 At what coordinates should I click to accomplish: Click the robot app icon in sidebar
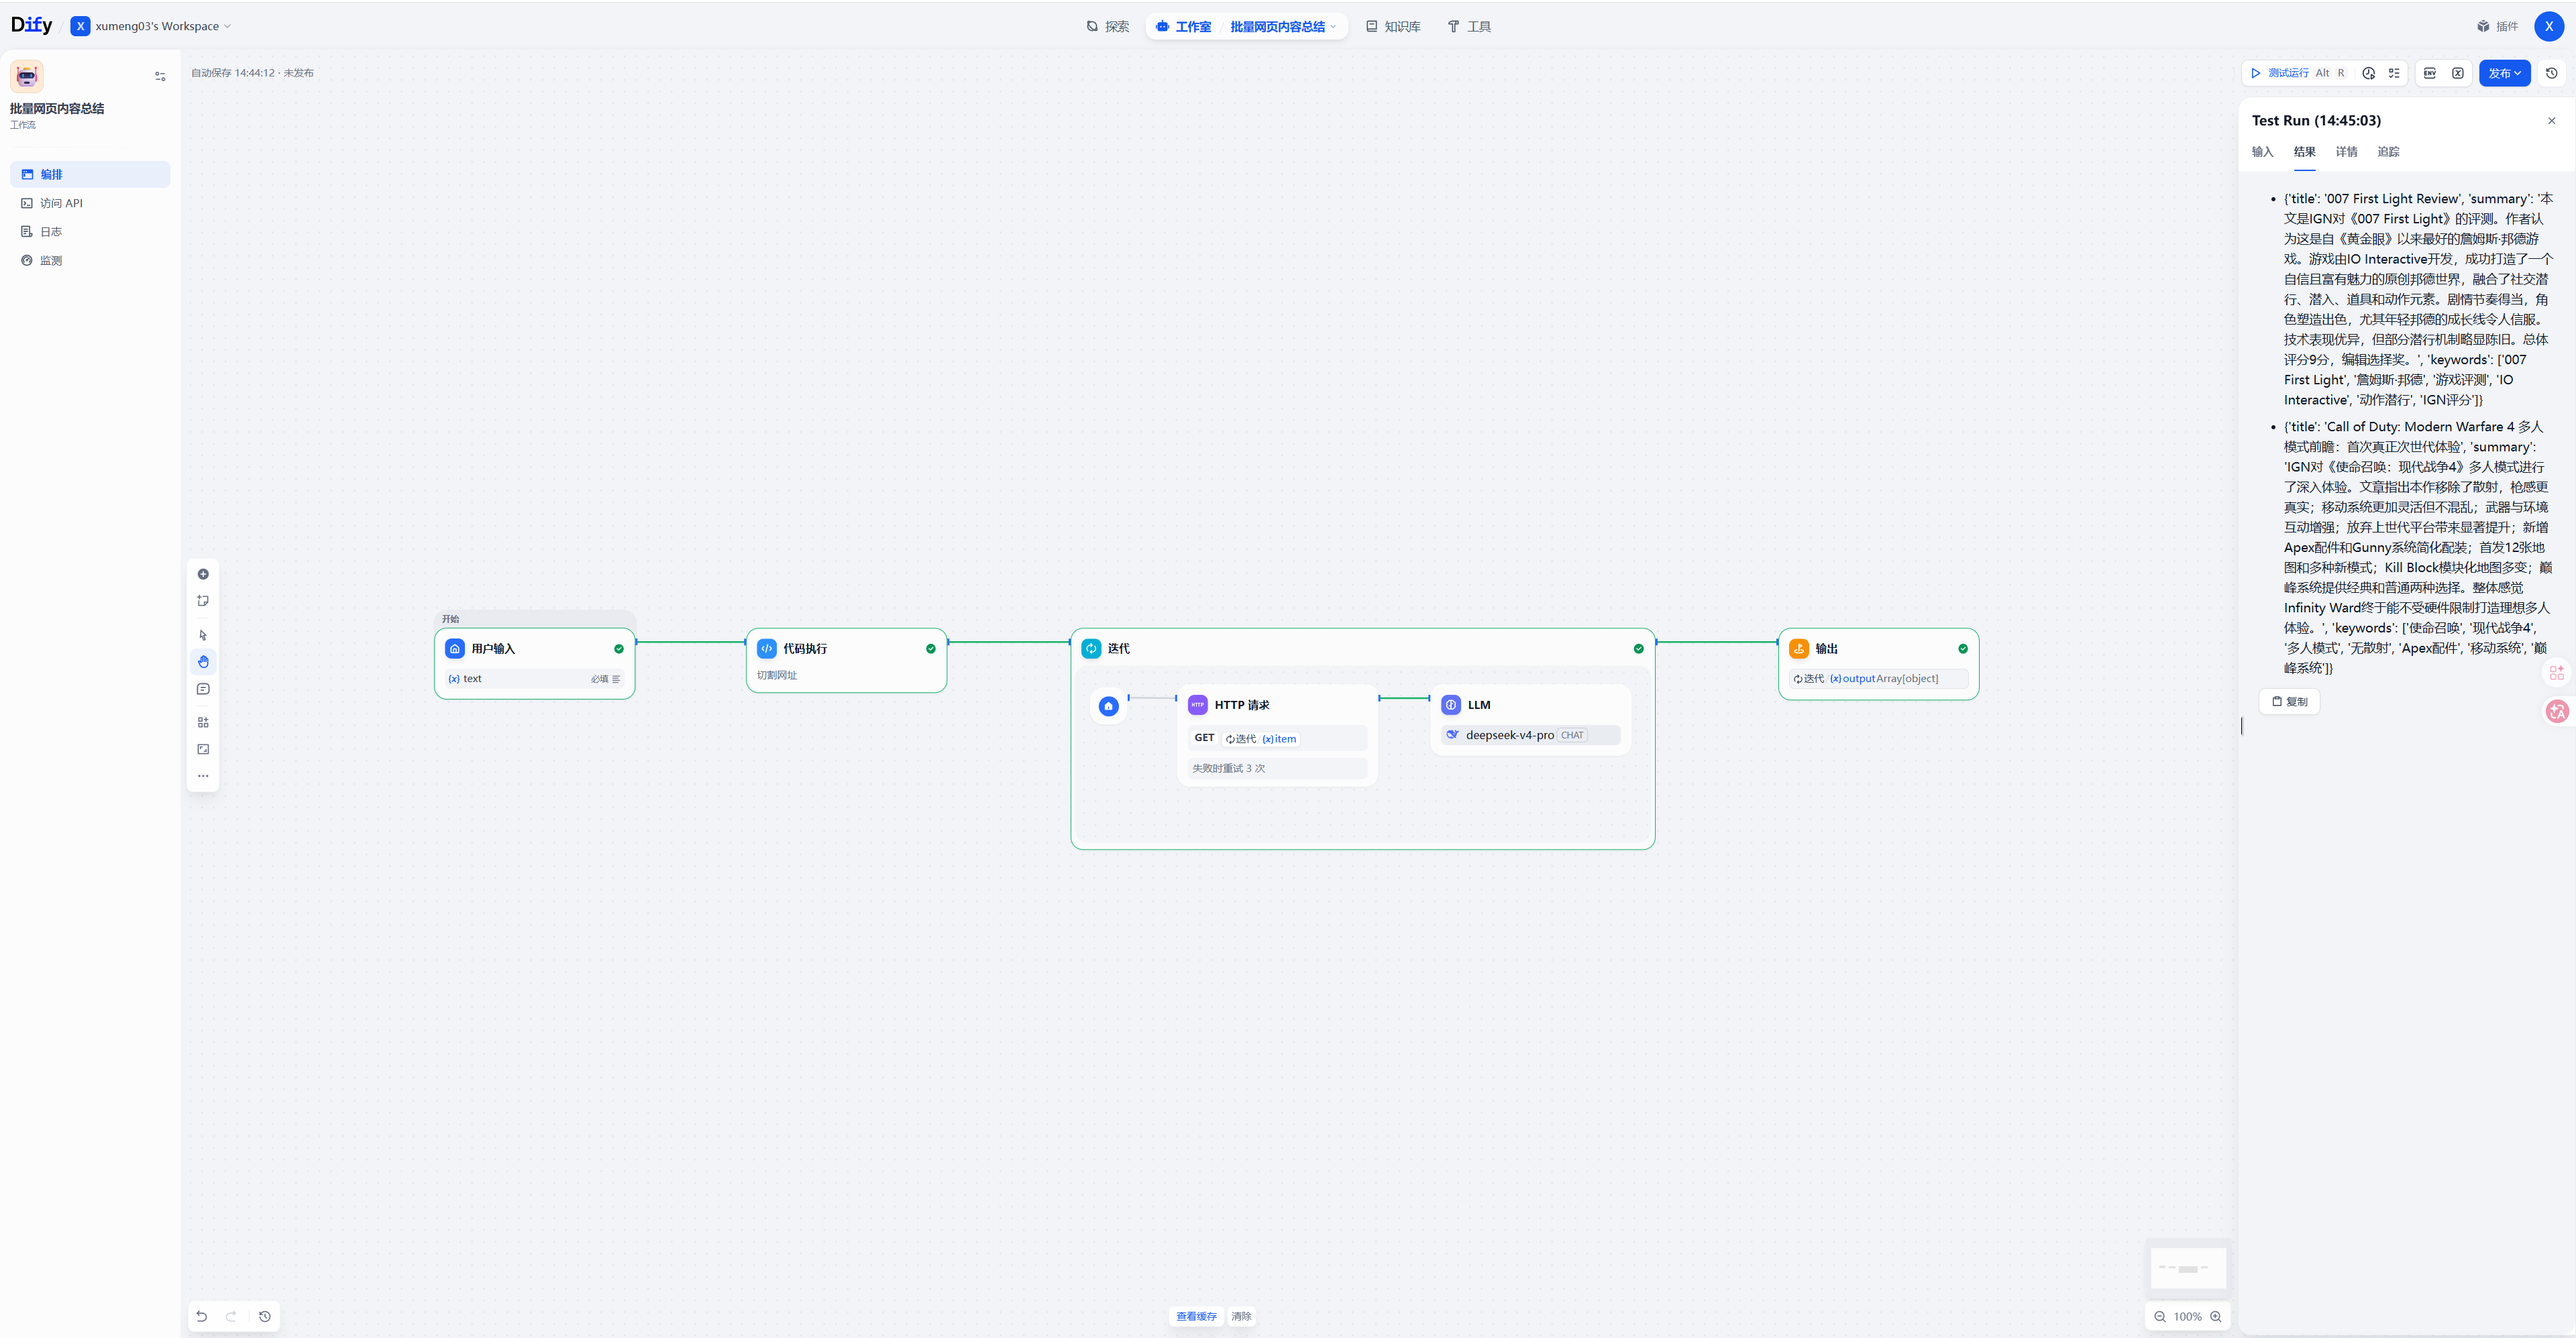27,76
